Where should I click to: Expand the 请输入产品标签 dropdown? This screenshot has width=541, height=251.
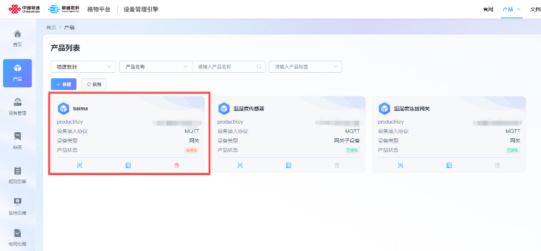[305, 67]
